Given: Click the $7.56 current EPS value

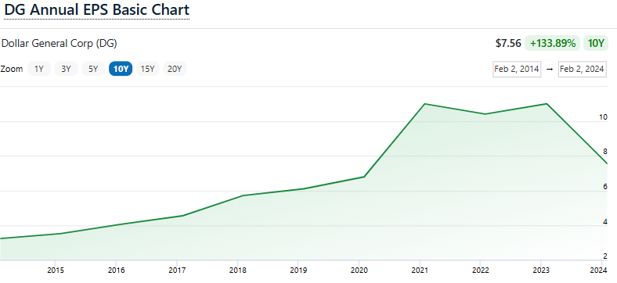Looking at the screenshot, I should click(508, 43).
